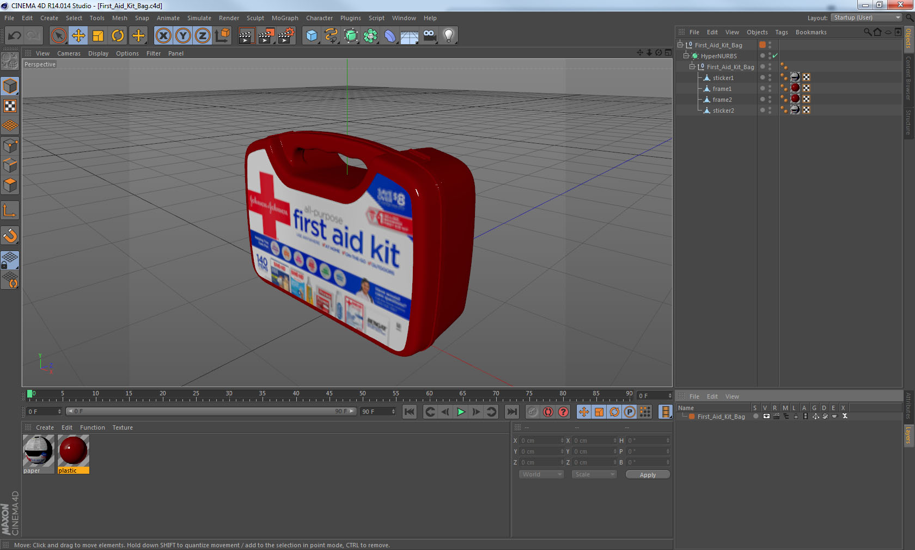Open the spline tools icon

click(331, 36)
